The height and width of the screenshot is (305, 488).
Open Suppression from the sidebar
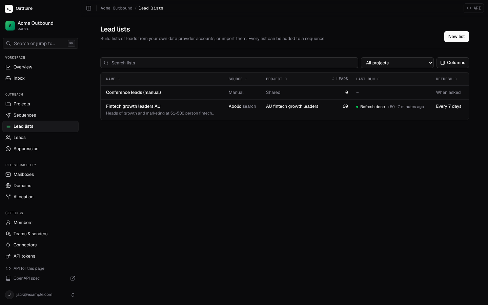point(41,149)
